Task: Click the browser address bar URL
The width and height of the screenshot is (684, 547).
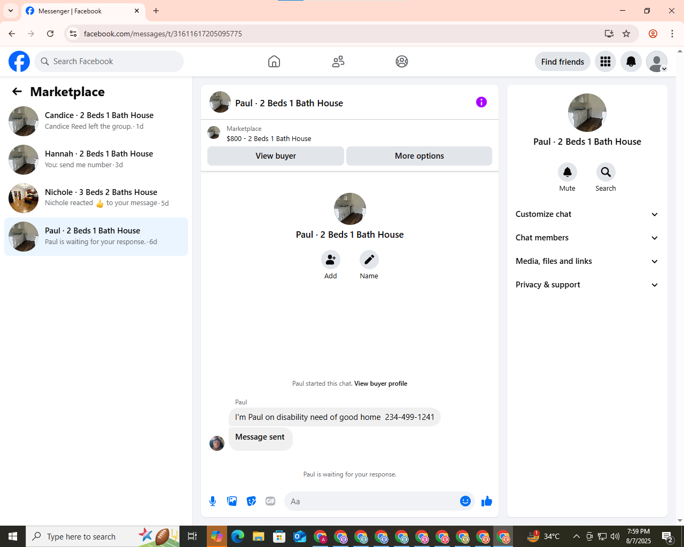Action: pyautogui.click(x=163, y=34)
